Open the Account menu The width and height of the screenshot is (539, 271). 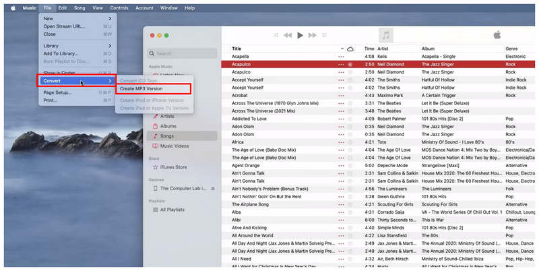point(144,8)
